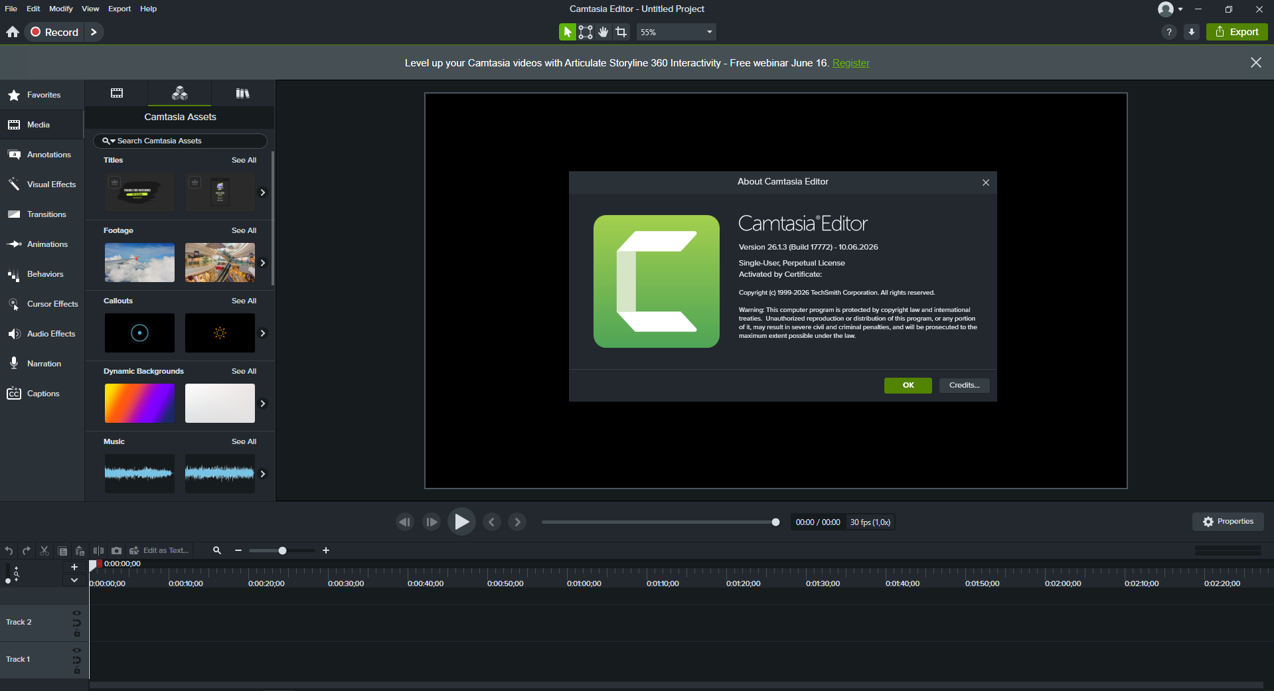Viewport: 1274px width, 691px height.
Task: Click the Paste icon in timeline toolbar
Action: tap(80, 550)
